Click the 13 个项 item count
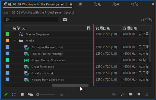The height and width of the screenshot is (100, 156). [x=147, y=20]
